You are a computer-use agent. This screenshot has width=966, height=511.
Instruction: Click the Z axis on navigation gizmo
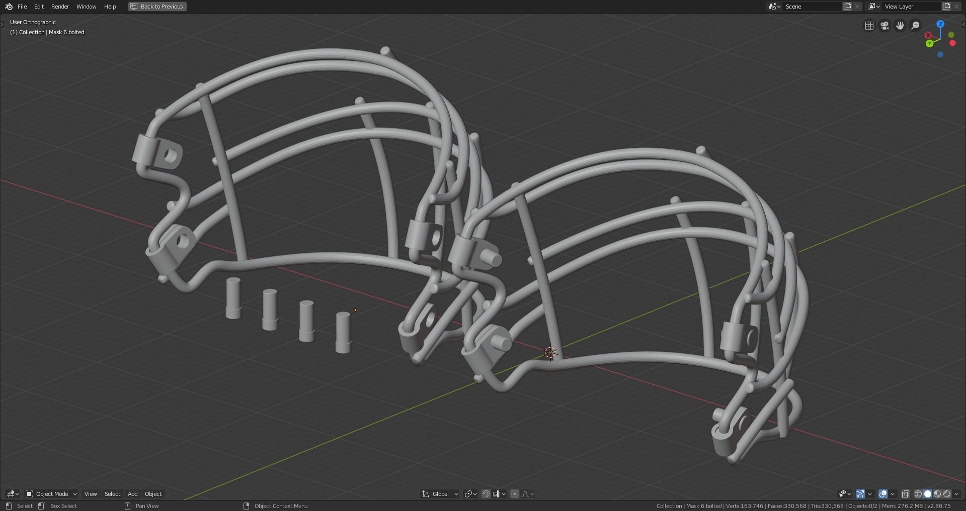940,24
